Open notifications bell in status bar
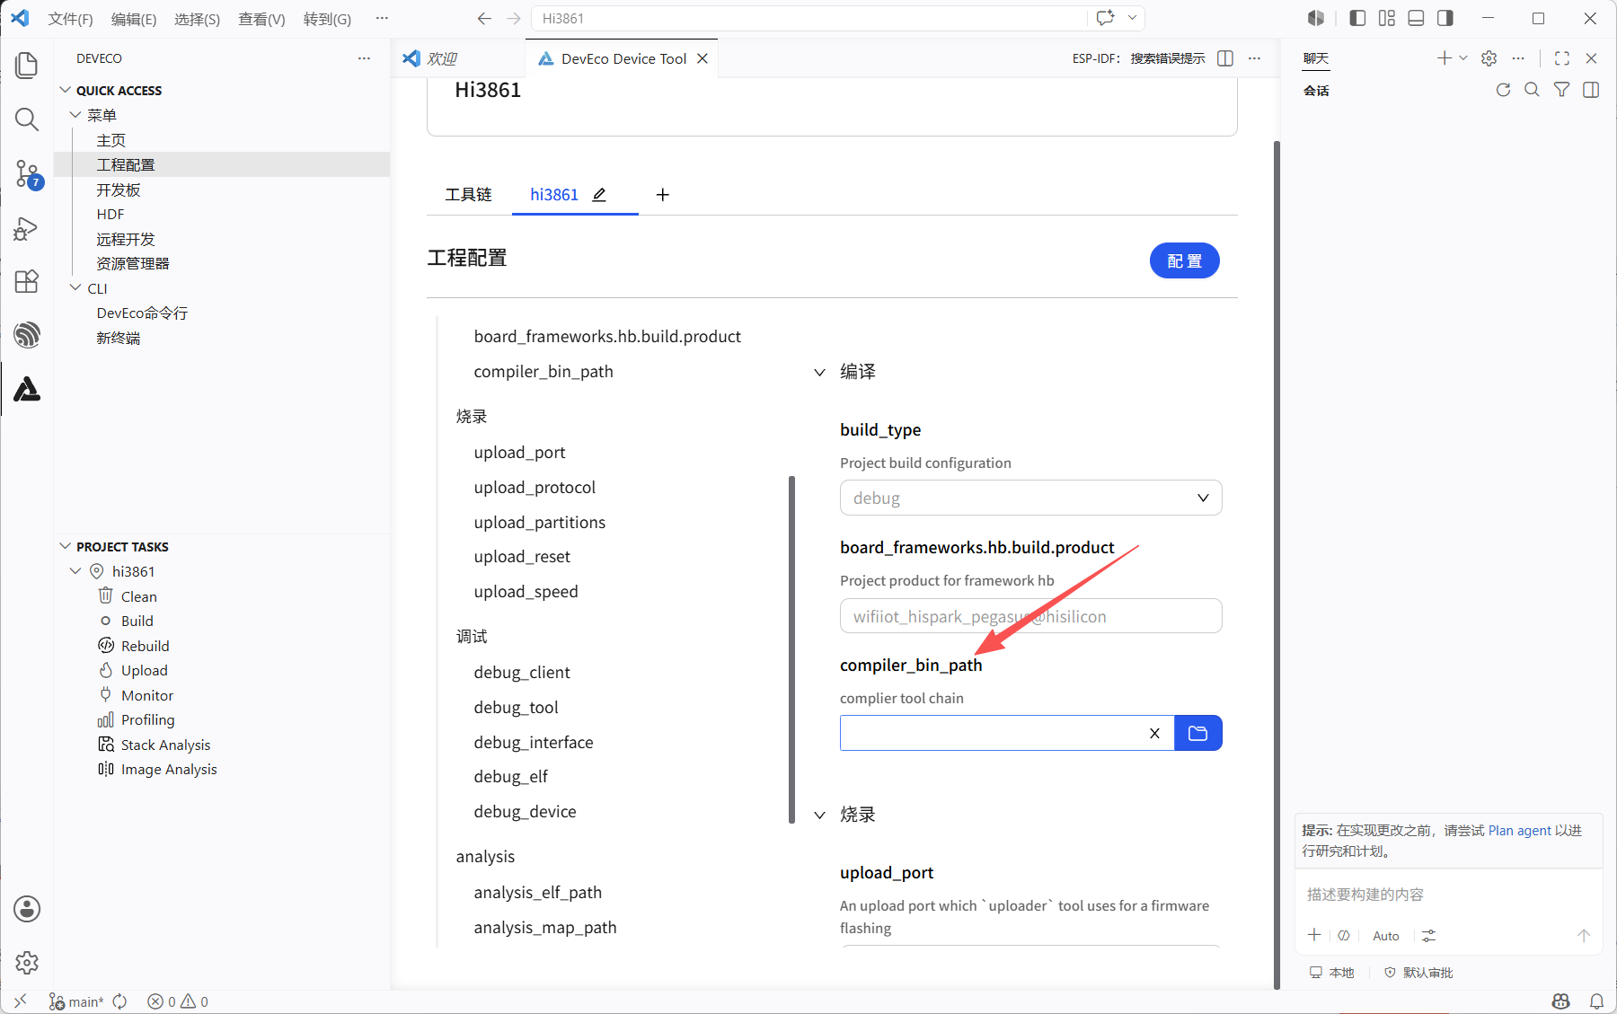The height and width of the screenshot is (1014, 1617). pyautogui.click(x=1596, y=1001)
